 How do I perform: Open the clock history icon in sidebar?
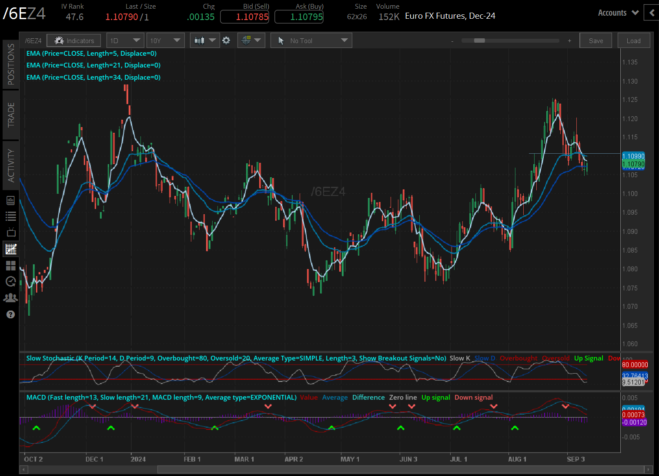point(11,281)
